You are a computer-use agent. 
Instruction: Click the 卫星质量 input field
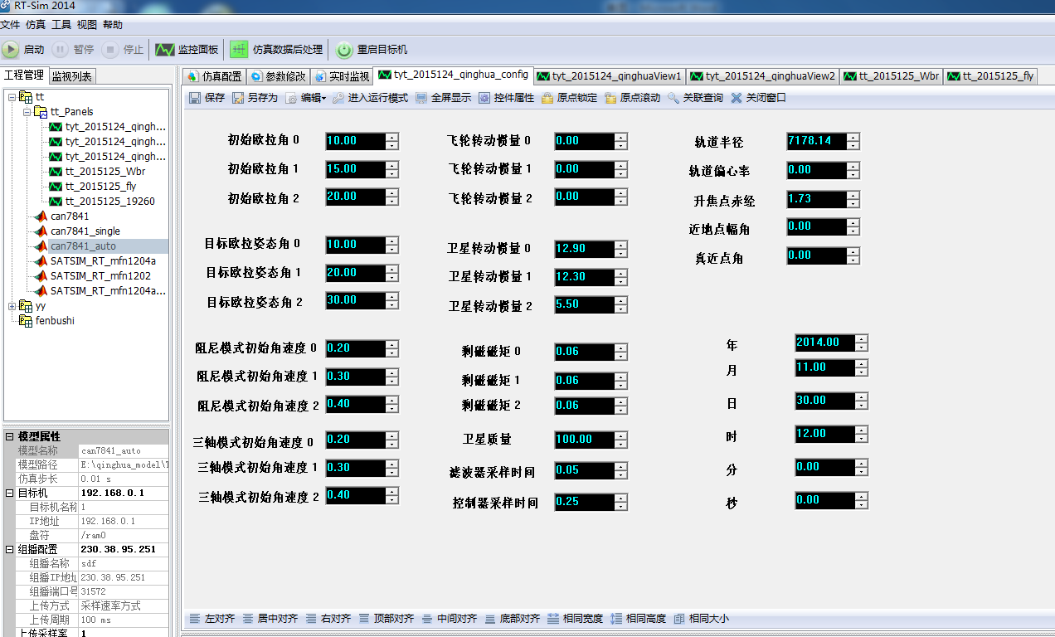coord(584,440)
